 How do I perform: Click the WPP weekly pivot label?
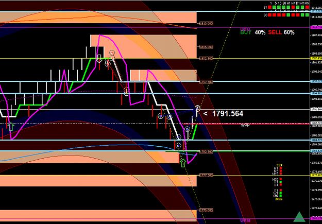[x=245, y=125]
